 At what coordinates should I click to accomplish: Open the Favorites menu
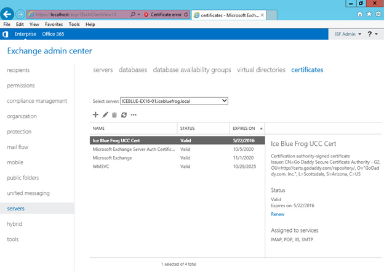[54, 24]
